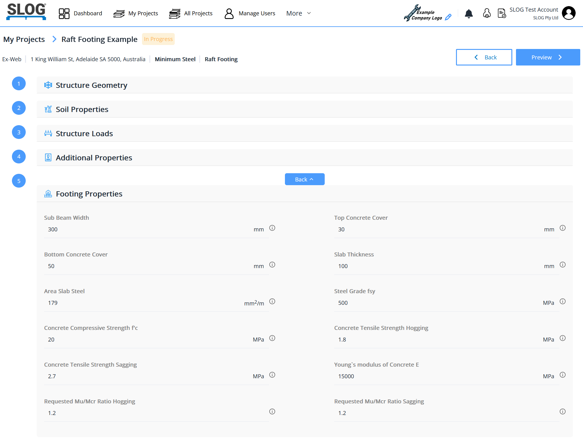Click the document report icon in header
583x441 pixels.
(502, 13)
